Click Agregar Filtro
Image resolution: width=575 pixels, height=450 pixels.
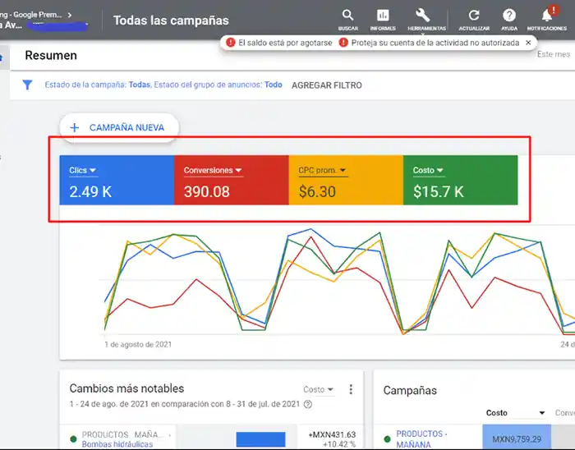click(x=327, y=85)
